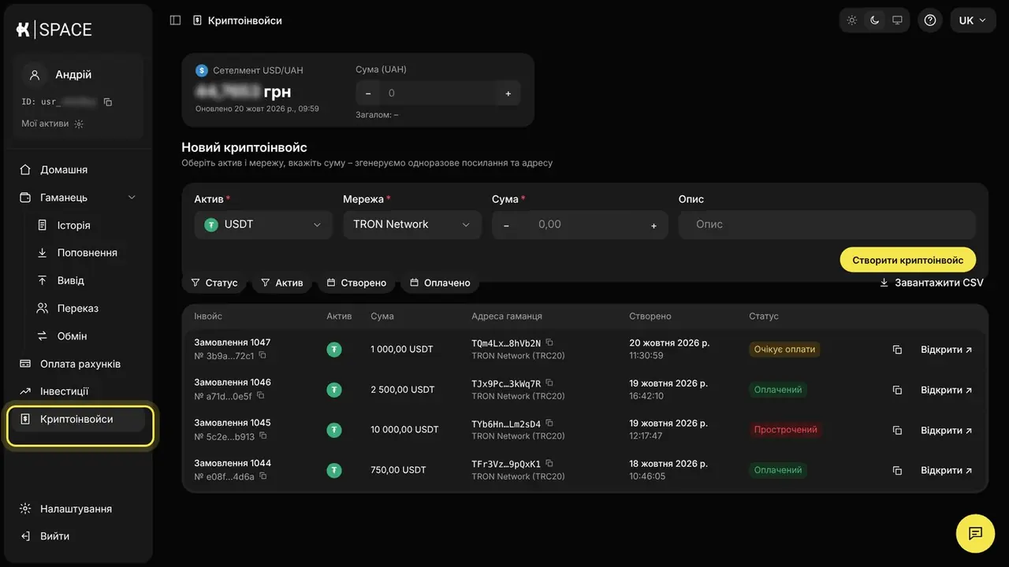
Task: Toggle Мої активи visibility
Action: (79, 124)
